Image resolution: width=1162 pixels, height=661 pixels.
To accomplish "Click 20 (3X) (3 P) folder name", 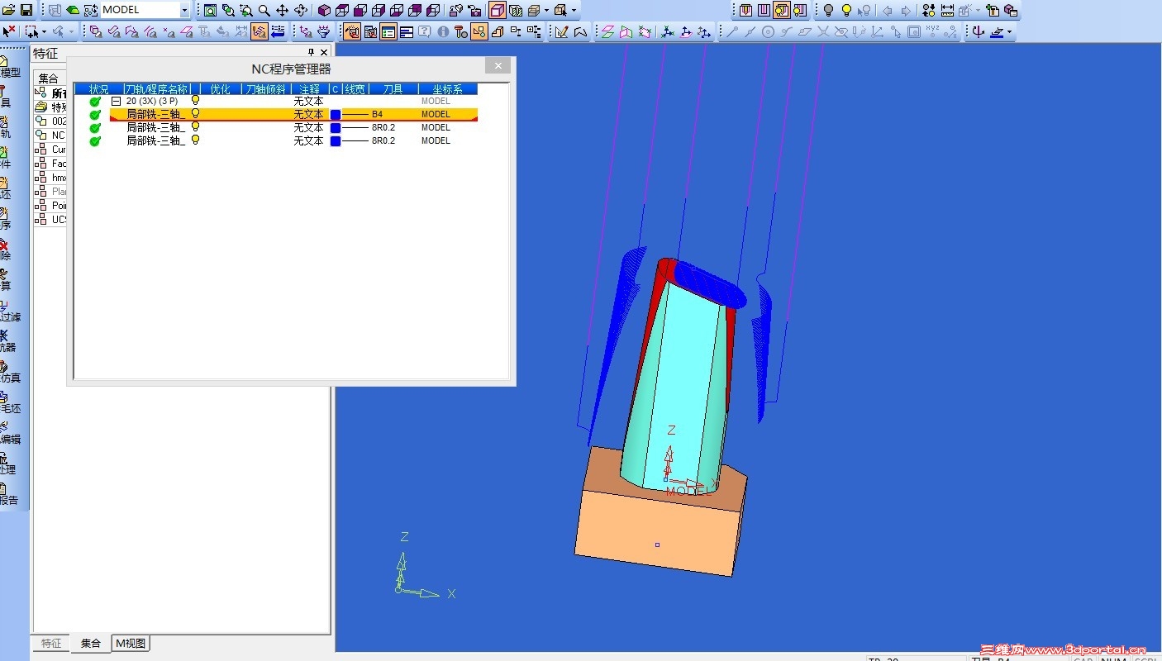I will (151, 101).
